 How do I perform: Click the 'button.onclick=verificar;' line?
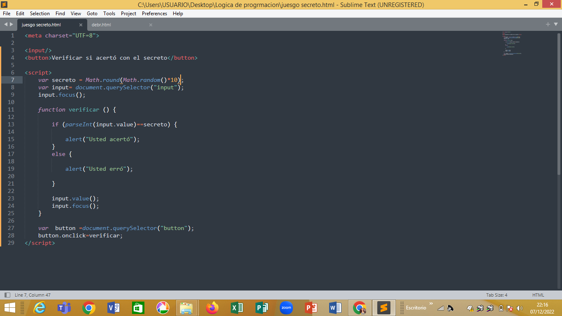(x=81, y=235)
